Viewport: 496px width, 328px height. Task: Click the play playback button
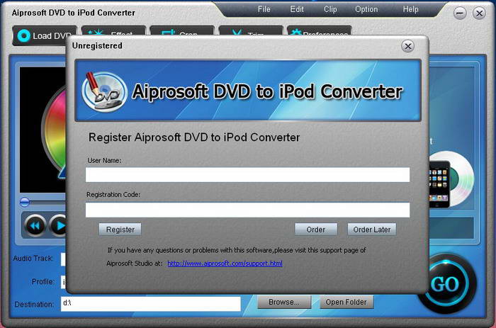tap(59, 225)
